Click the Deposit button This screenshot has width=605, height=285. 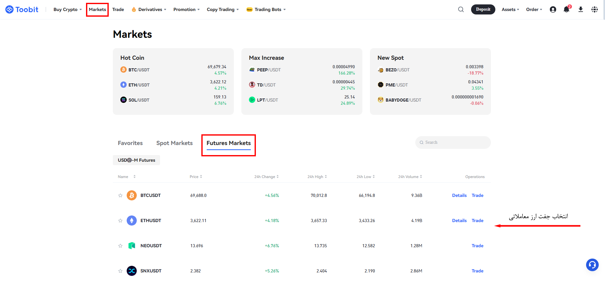(x=483, y=9)
